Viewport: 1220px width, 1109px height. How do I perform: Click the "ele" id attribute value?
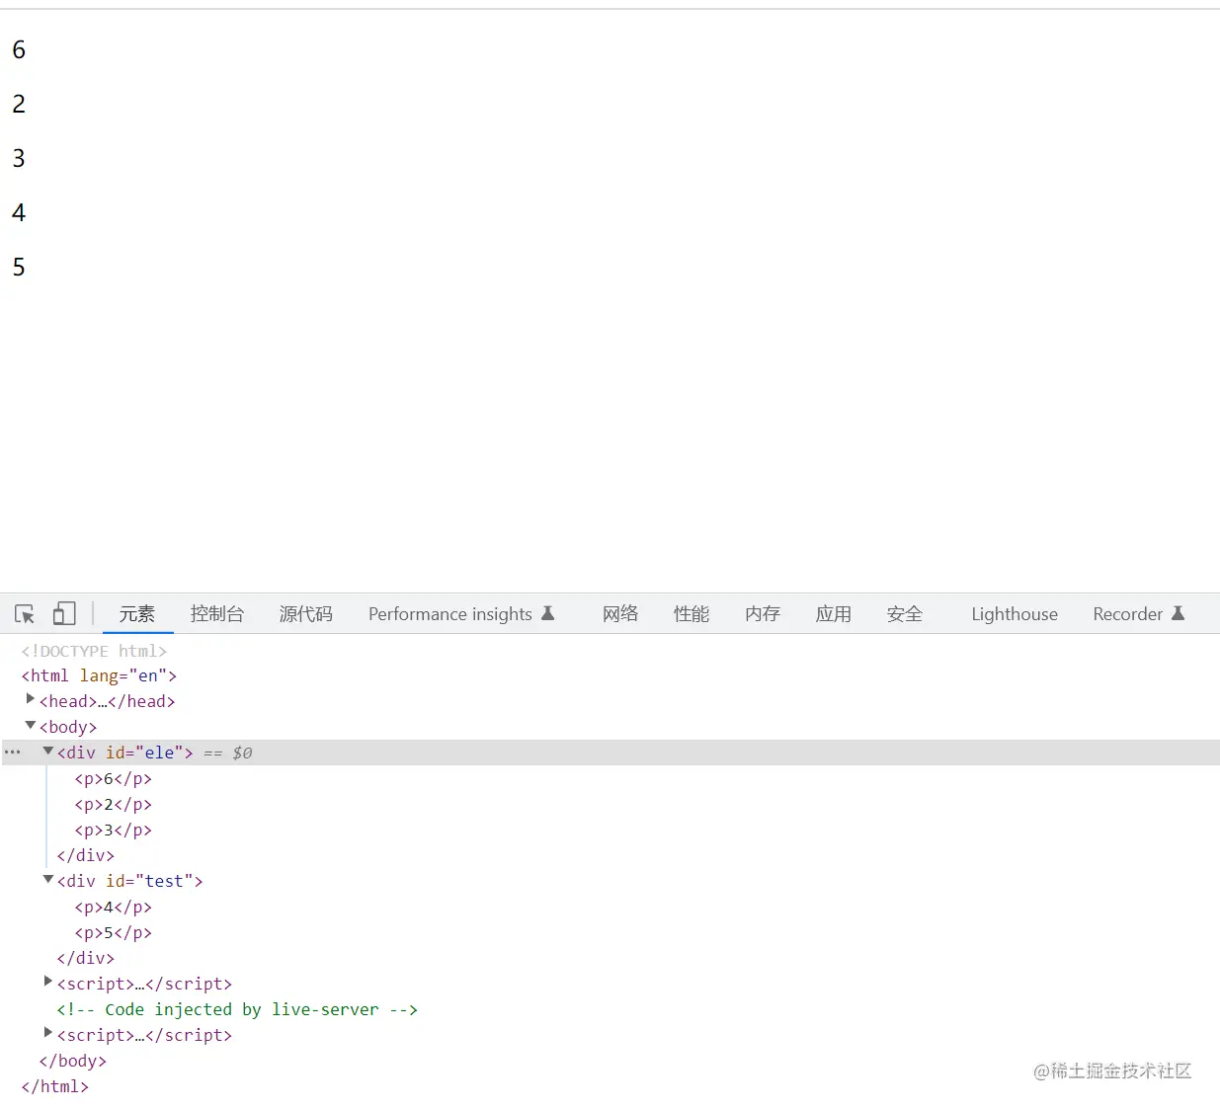click(159, 753)
